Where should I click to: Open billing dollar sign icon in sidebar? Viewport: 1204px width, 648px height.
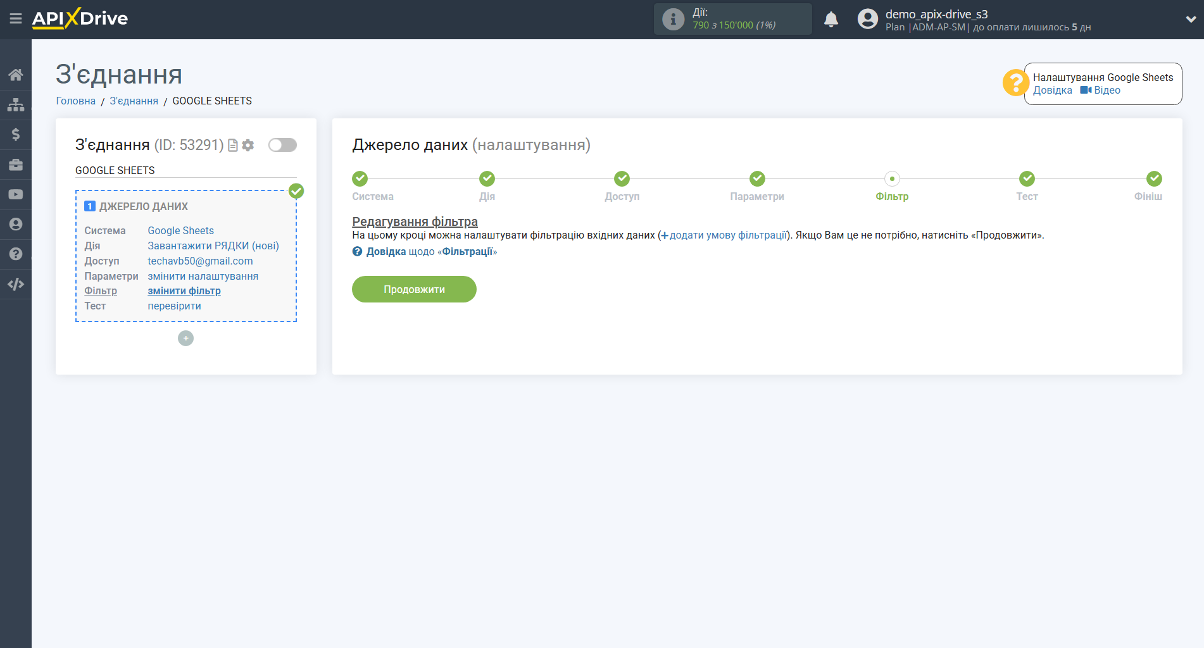tap(16, 134)
